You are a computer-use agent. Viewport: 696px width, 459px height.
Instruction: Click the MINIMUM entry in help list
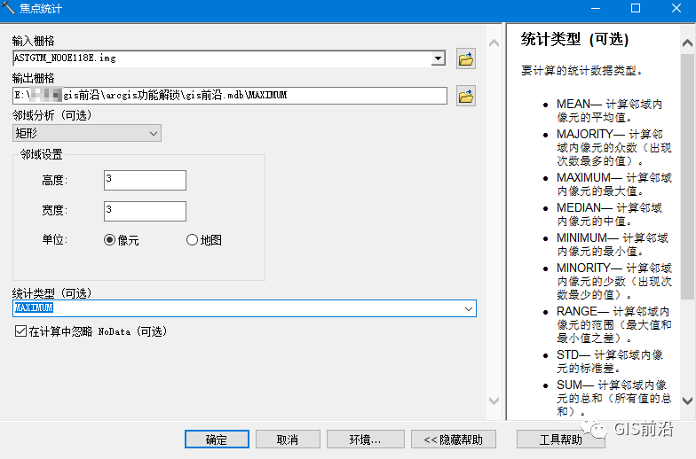click(613, 245)
